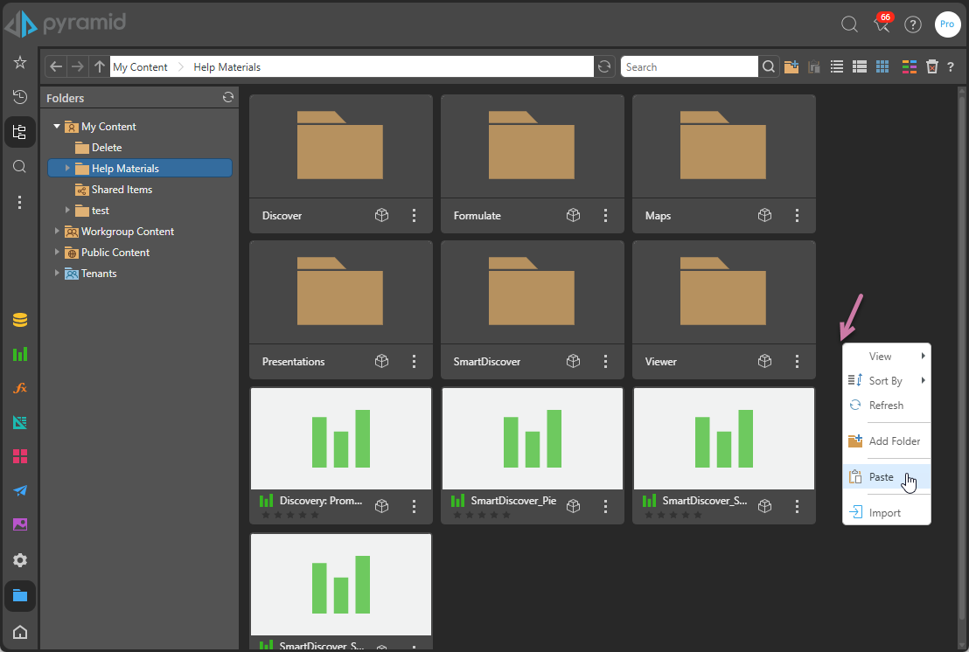Switch to thumbnail grid view
This screenshot has width=969, height=652.
[882, 66]
